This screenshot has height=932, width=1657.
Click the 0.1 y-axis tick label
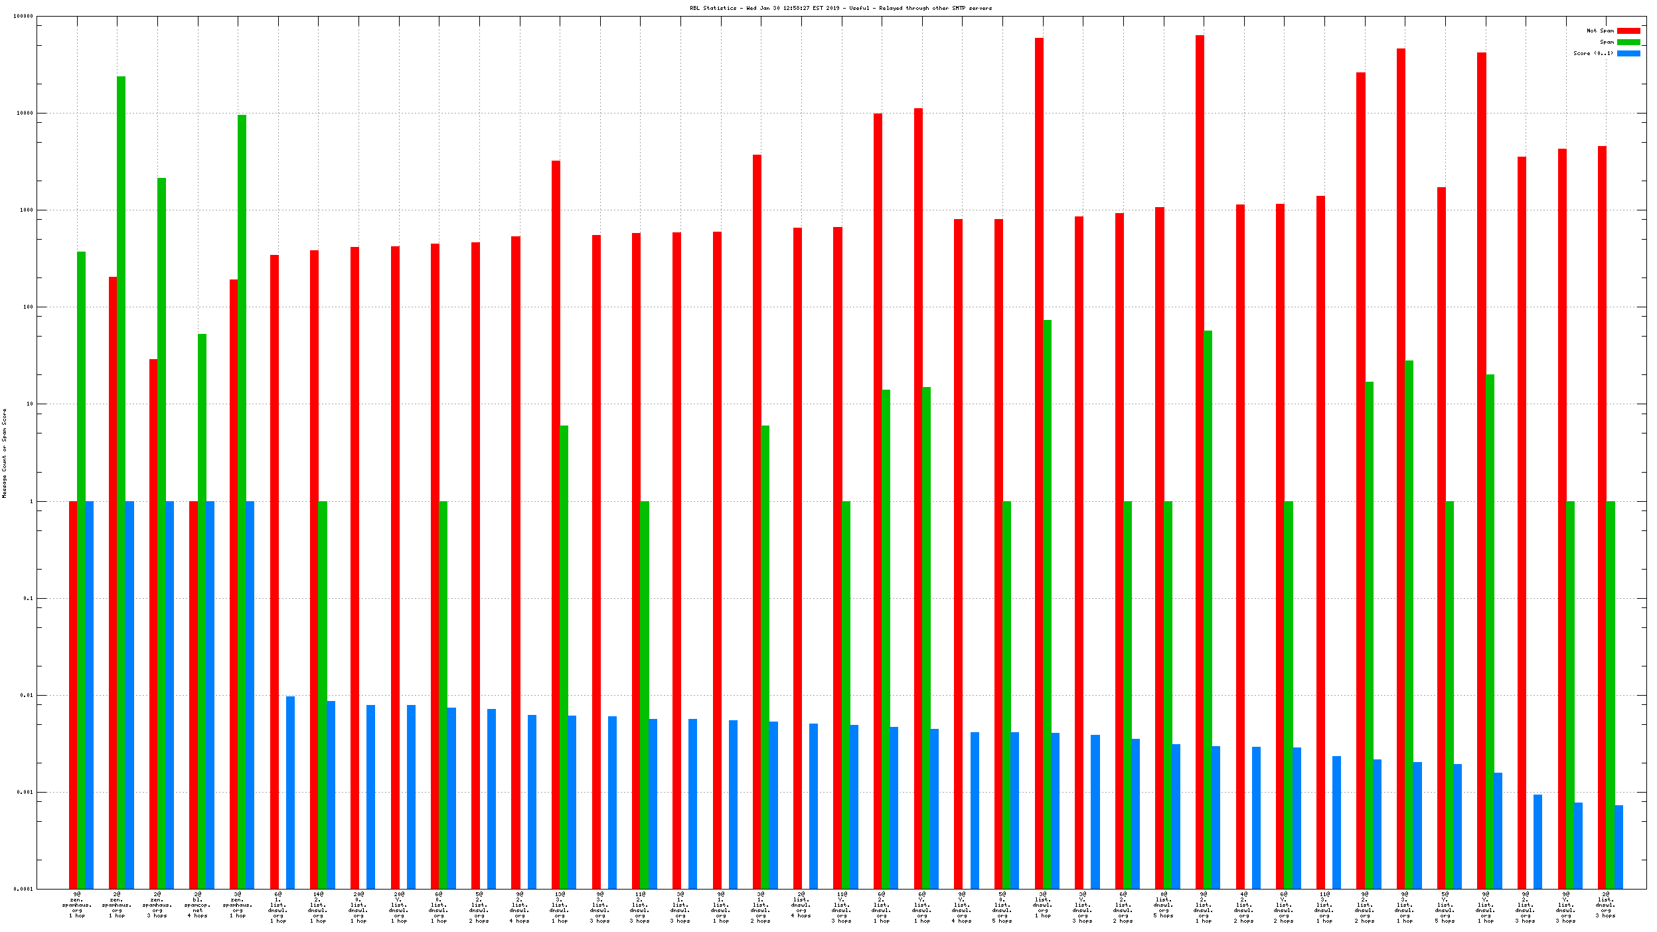[27, 598]
